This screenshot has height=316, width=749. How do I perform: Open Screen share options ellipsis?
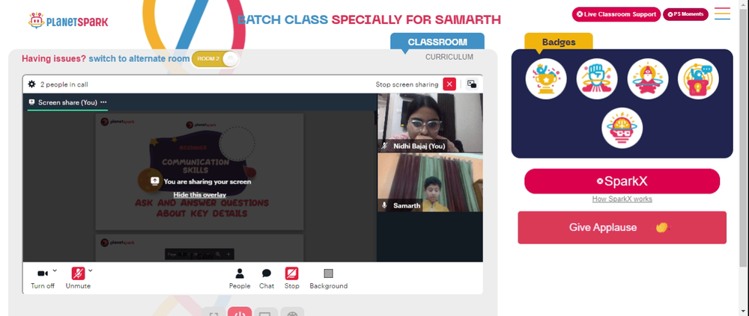pyautogui.click(x=103, y=102)
